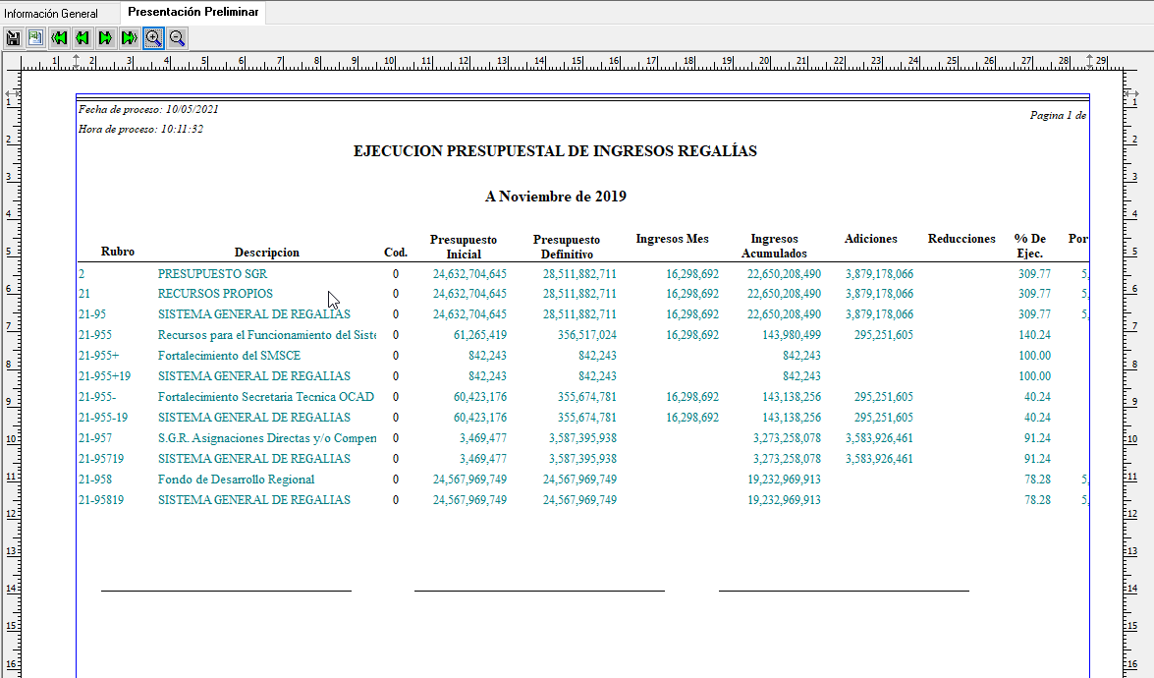This screenshot has width=1154, height=678.
Task: Click the right margin marker on horizontal ruler
Action: click(1089, 61)
